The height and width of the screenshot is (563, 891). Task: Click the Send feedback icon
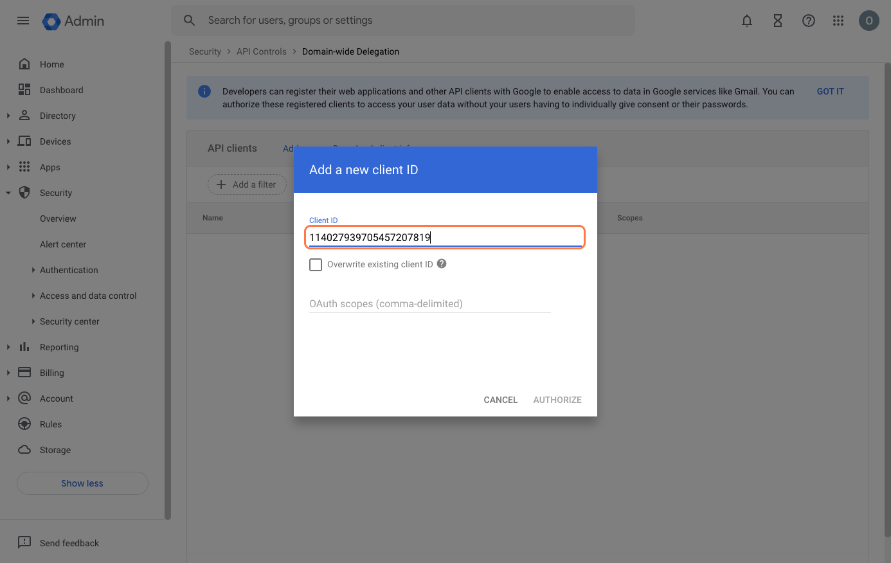(x=24, y=542)
